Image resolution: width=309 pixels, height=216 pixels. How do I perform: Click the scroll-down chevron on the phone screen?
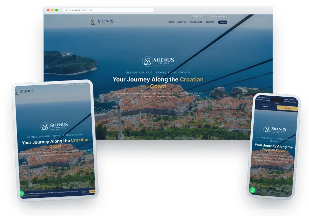pyautogui.click(x=271, y=191)
